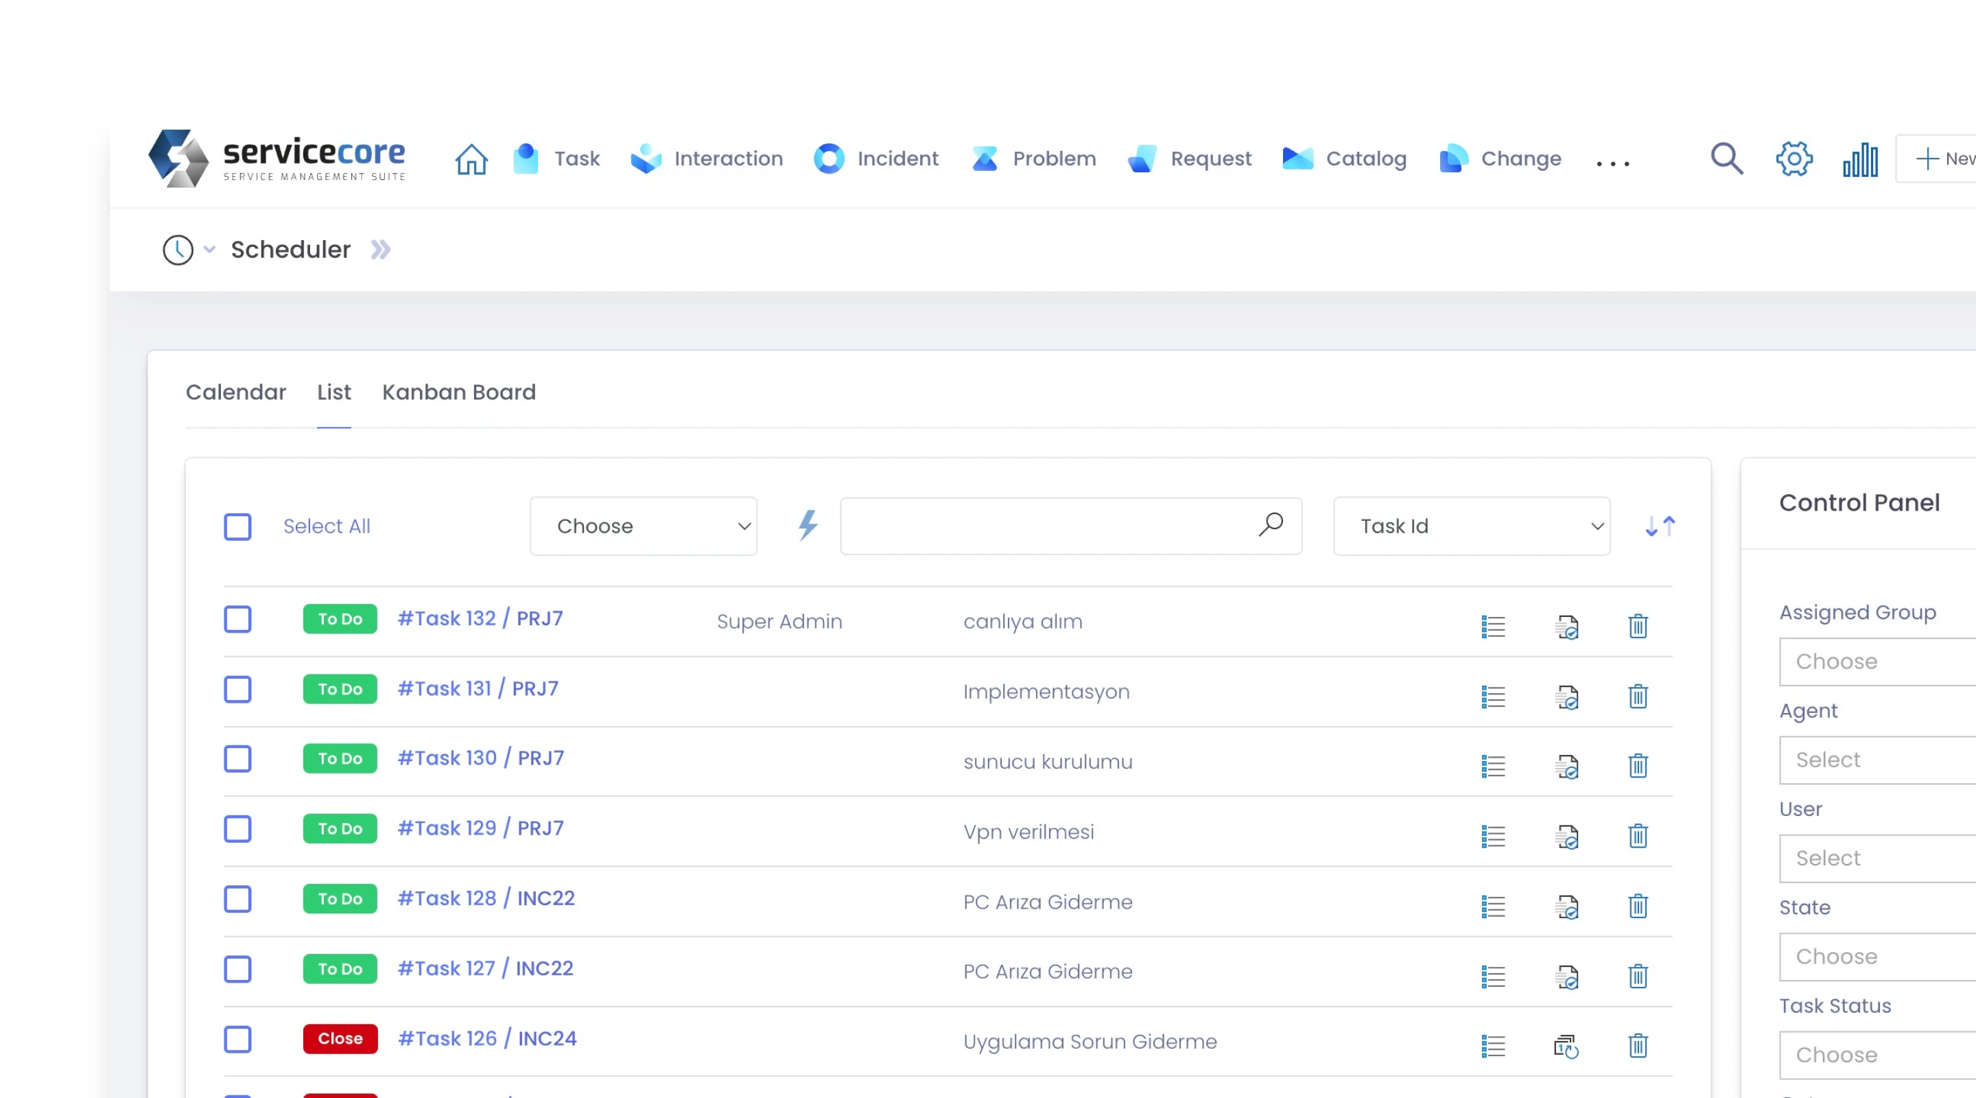
Task: Open the settings gear icon
Action: pyautogui.click(x=1794, y=159)
